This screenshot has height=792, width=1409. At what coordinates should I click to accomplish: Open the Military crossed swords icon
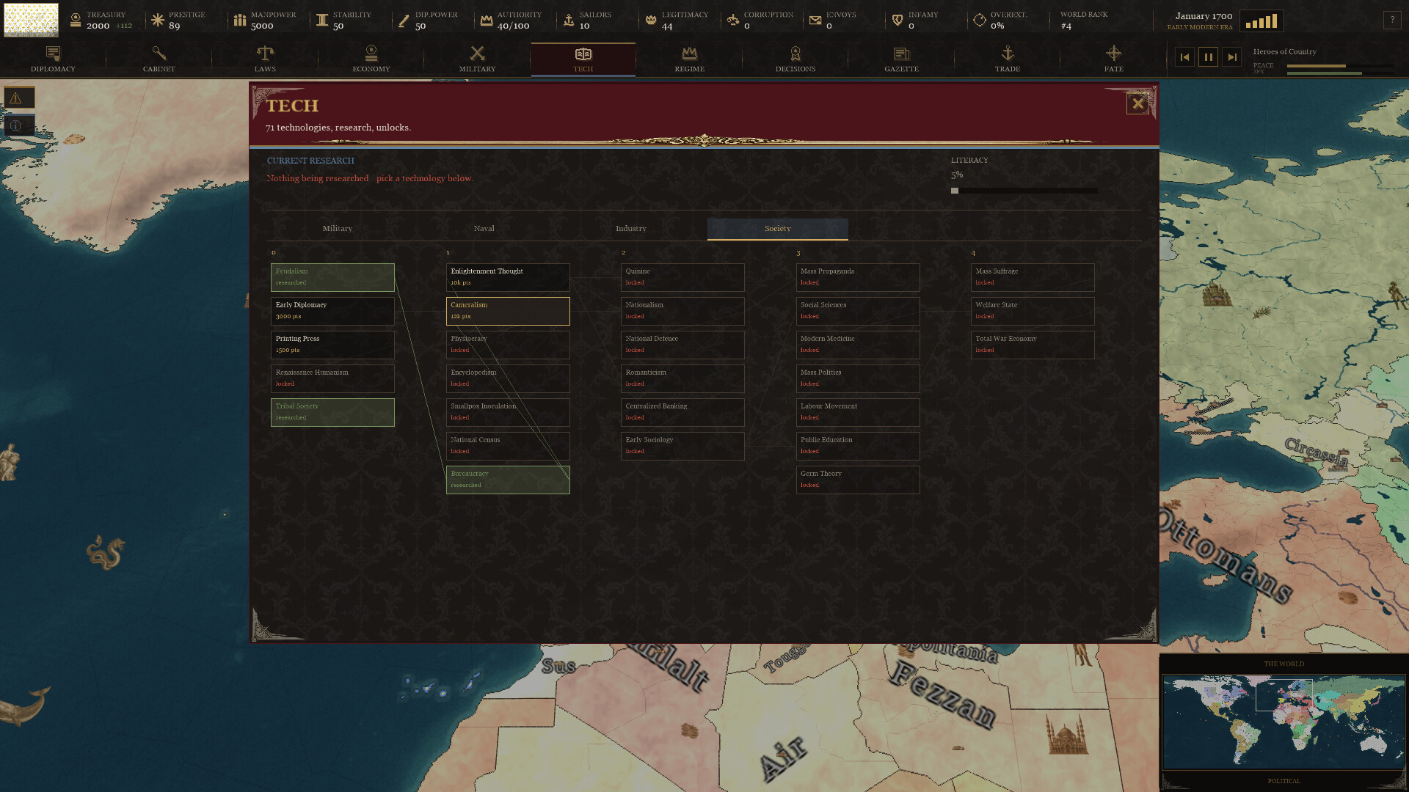(477, 53)
